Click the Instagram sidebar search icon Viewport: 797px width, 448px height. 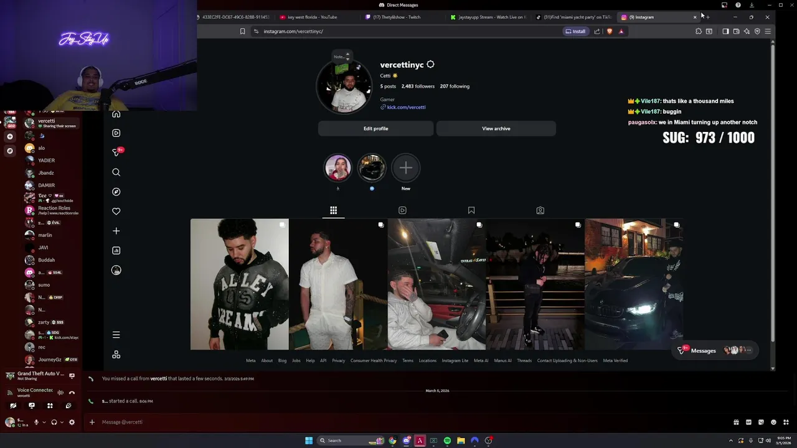click(x=116, y=172)
